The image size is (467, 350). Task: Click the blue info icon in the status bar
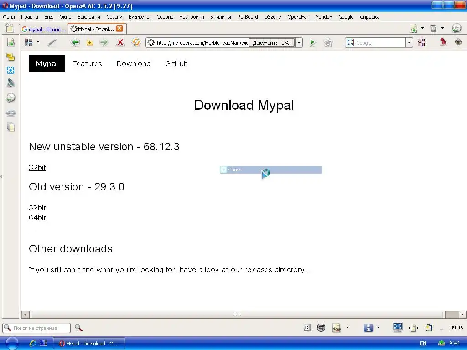click(x=368, y=328)
